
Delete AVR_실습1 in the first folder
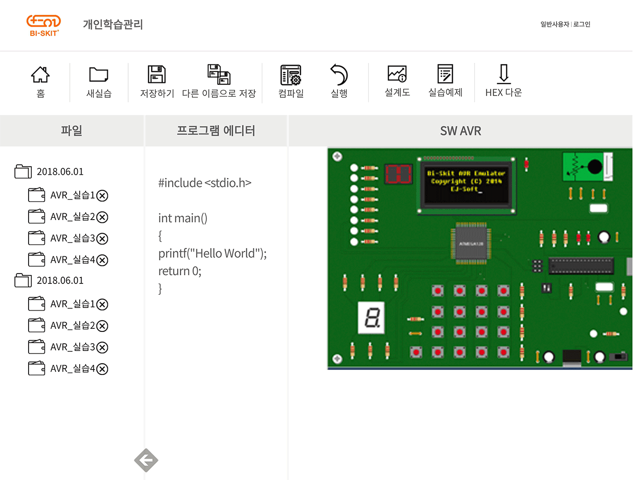coord(102,196)
